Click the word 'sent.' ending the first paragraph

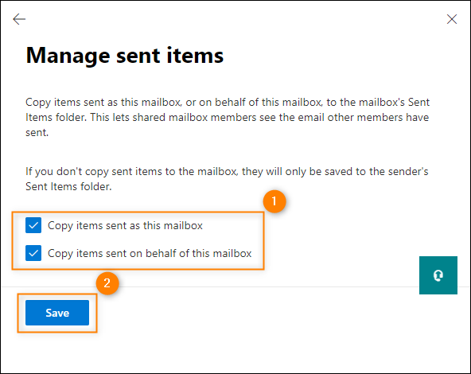[x=37, y=132]
